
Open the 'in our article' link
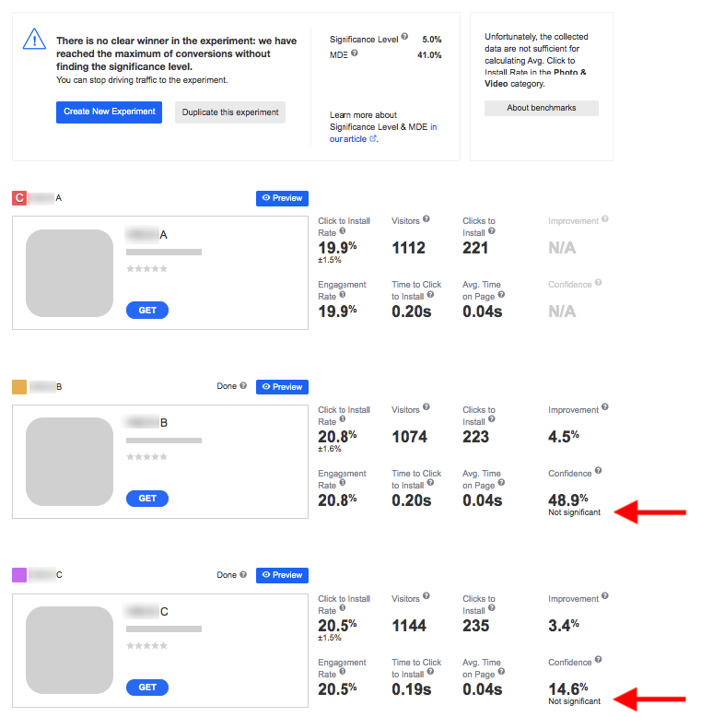point(354,138)
